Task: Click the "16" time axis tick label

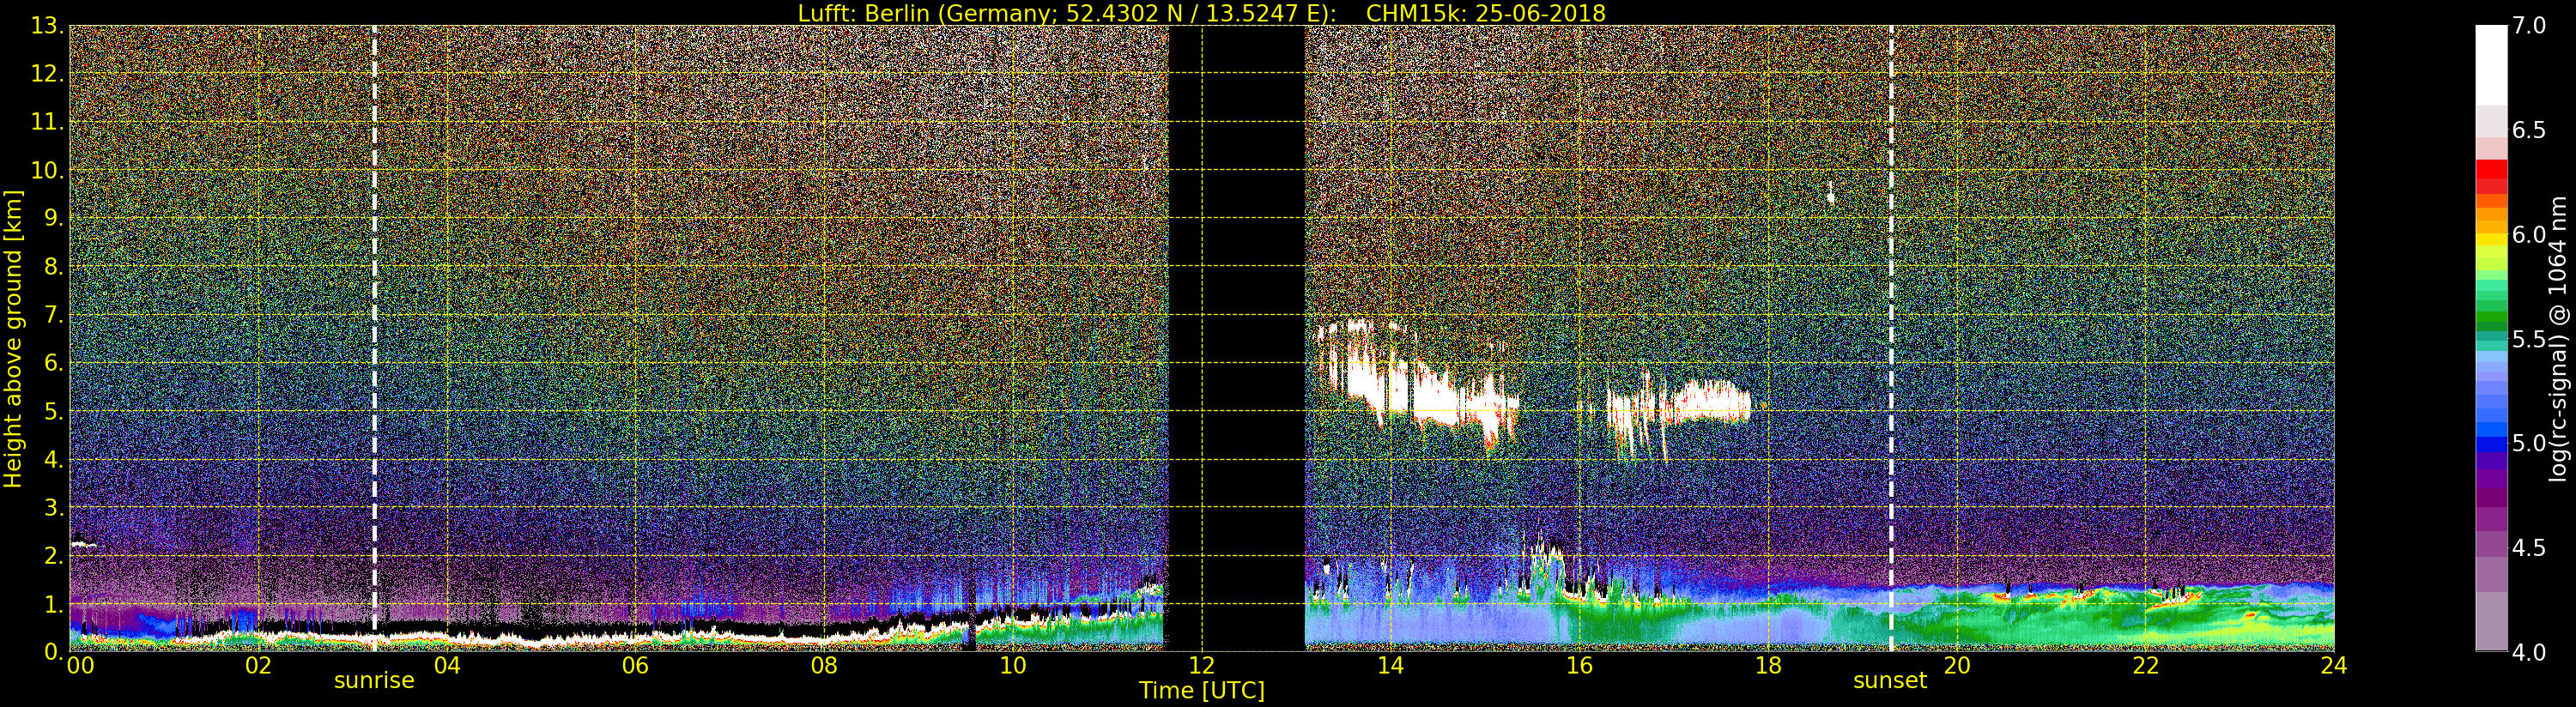Action: coord(1579,665)
